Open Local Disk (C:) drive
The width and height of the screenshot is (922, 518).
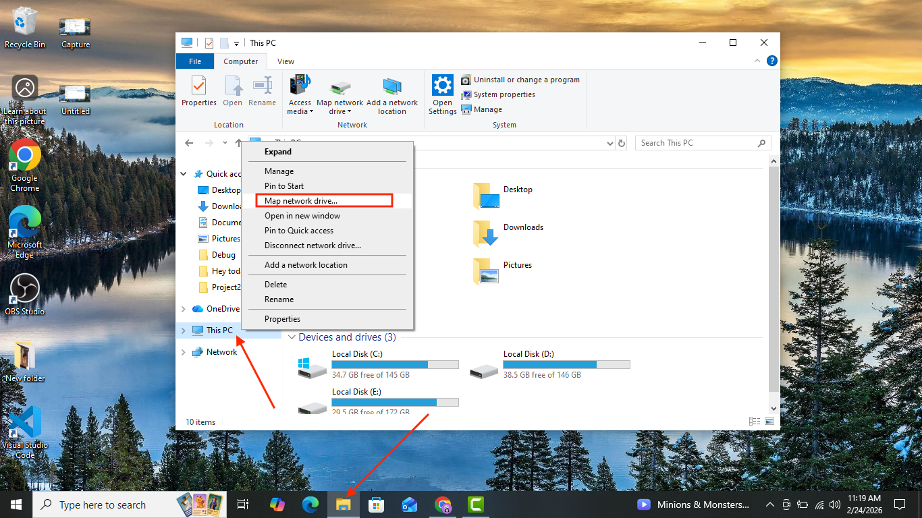pyautogui.click(x=313, y=366)
